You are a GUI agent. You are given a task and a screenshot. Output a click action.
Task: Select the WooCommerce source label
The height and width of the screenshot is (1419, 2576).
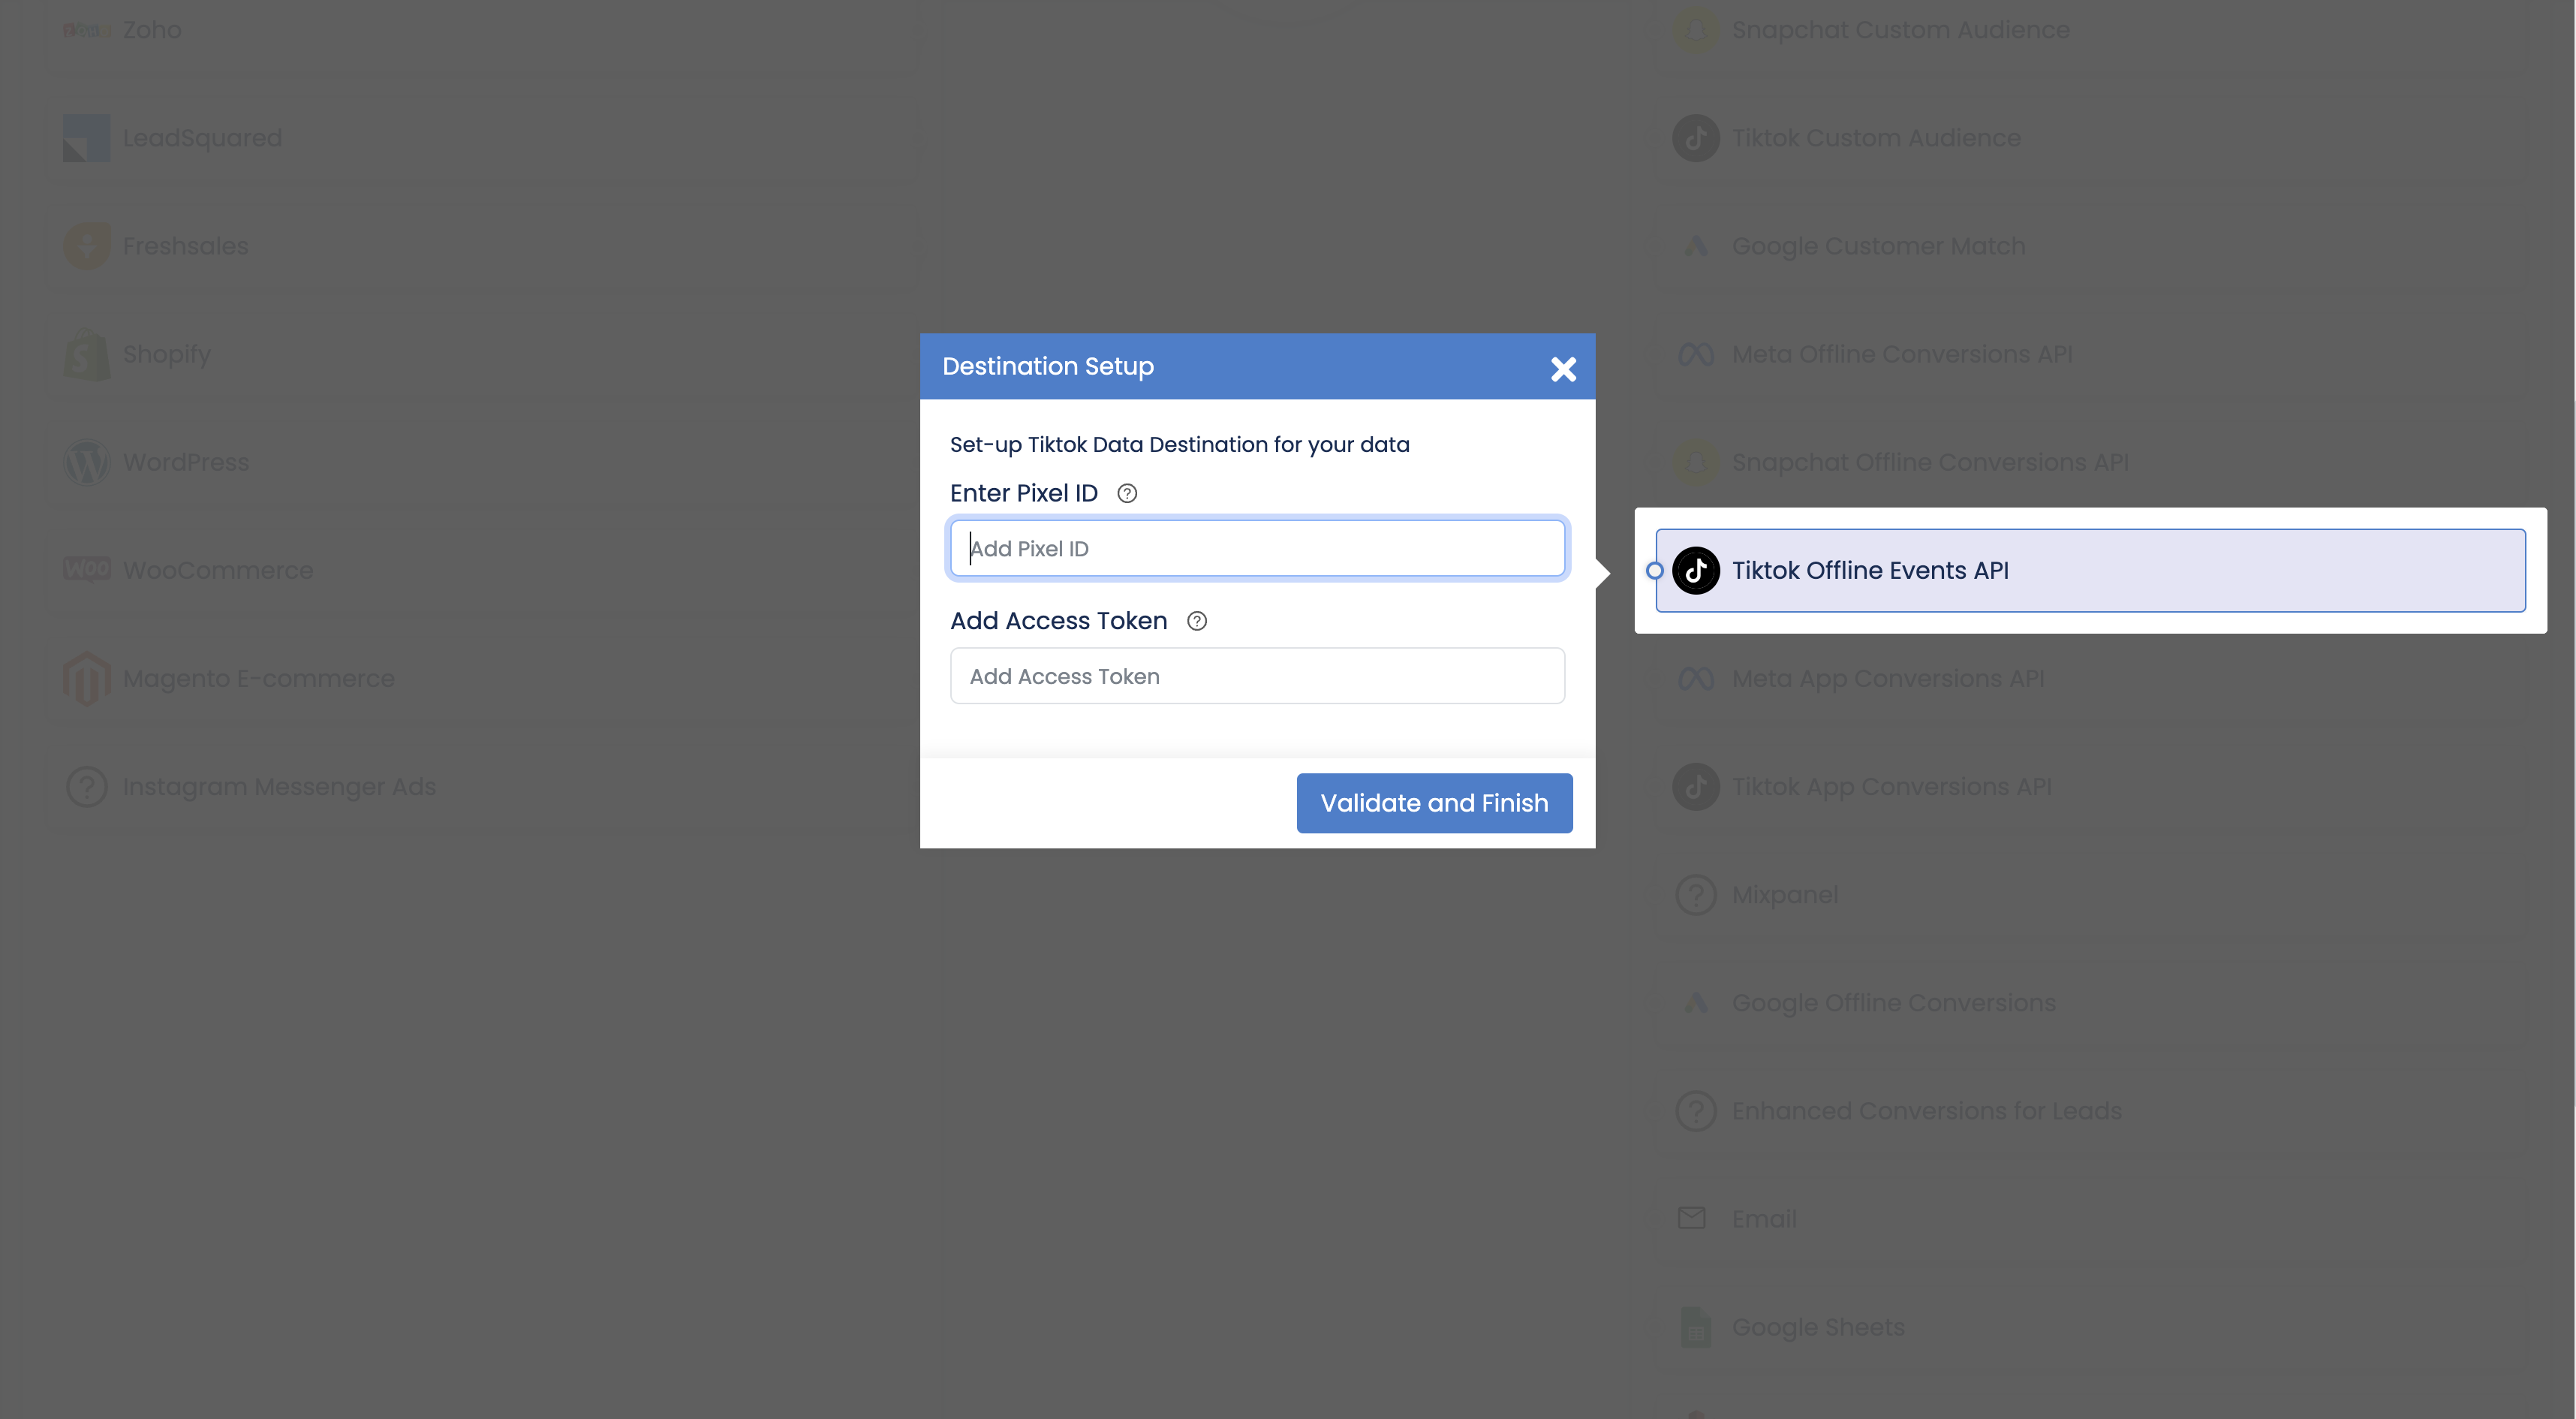tap(218, 570)
